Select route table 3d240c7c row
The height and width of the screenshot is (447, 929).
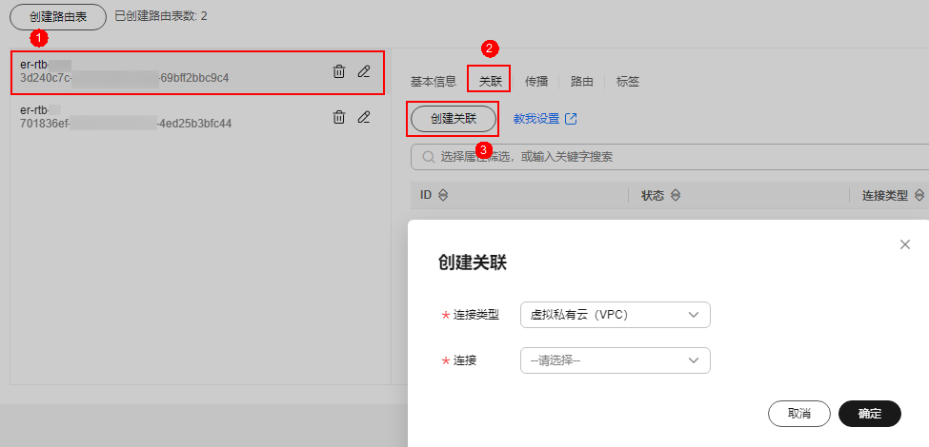[x=198, y=72]
